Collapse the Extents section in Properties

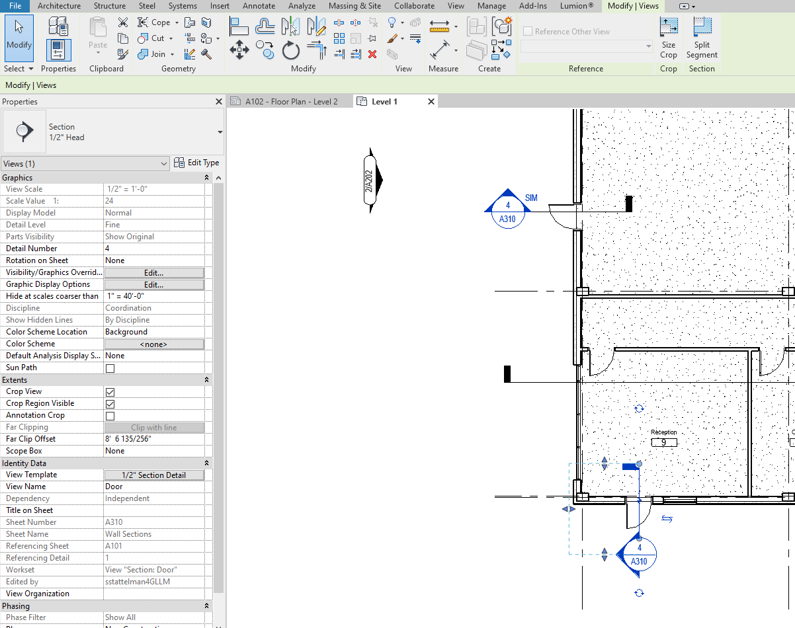[x=206, y=379]
